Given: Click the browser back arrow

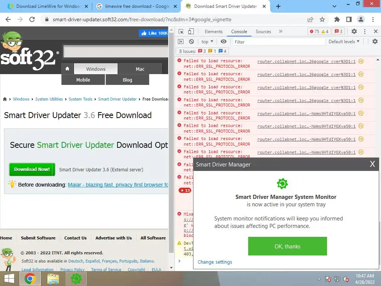Looking at the screenshot, I should [8, 19].
